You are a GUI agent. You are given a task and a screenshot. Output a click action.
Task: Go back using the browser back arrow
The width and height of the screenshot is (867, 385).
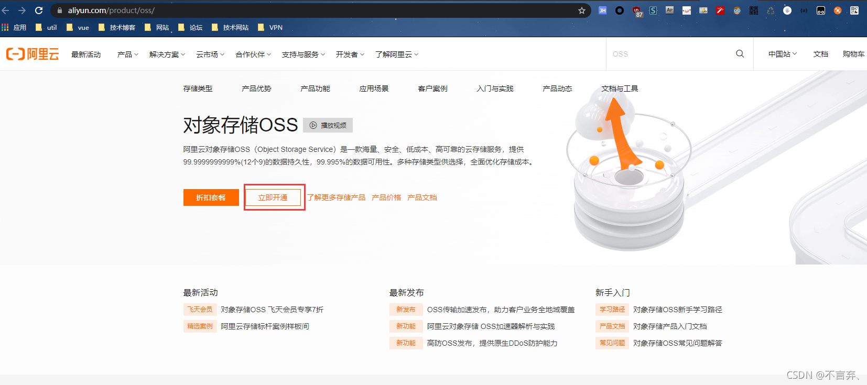[6, 10]
